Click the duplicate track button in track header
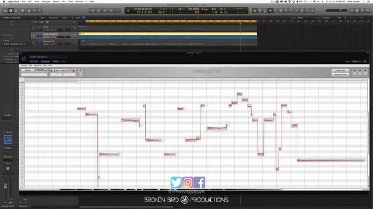 click(41, 22)
